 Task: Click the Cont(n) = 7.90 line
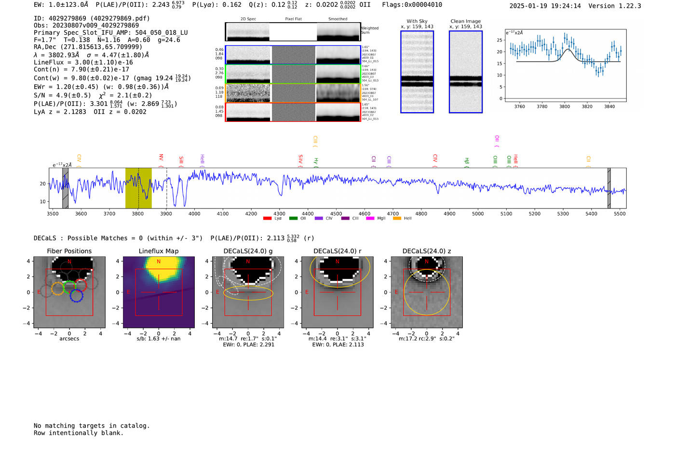(81, 69)
